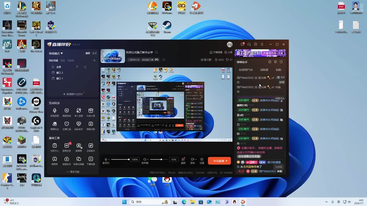
Task: Mute the microphone via its icon
Action: pyautogui.click(x=106, y=159)
